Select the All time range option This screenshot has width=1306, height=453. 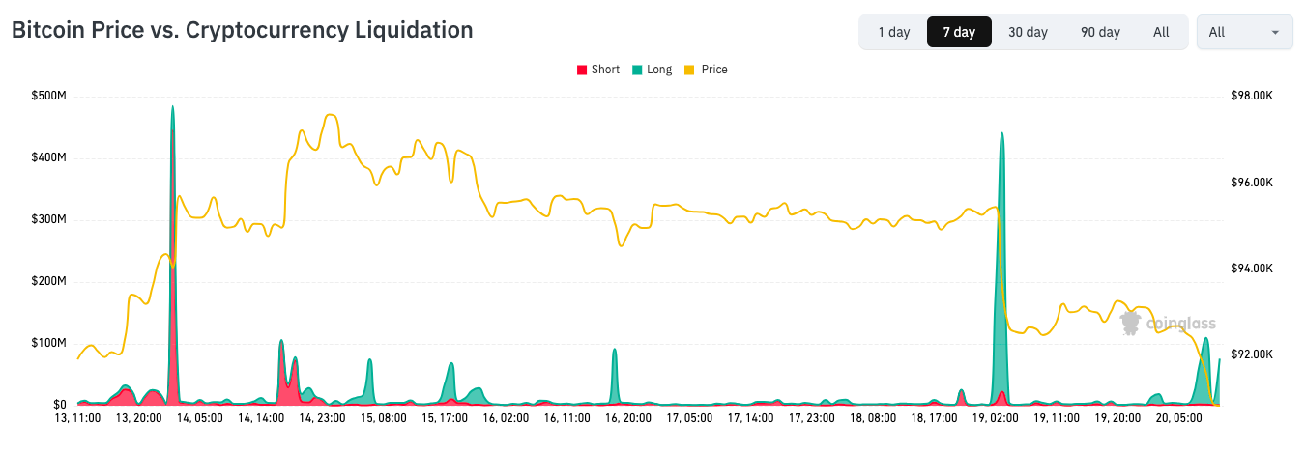pos(1161,32)
